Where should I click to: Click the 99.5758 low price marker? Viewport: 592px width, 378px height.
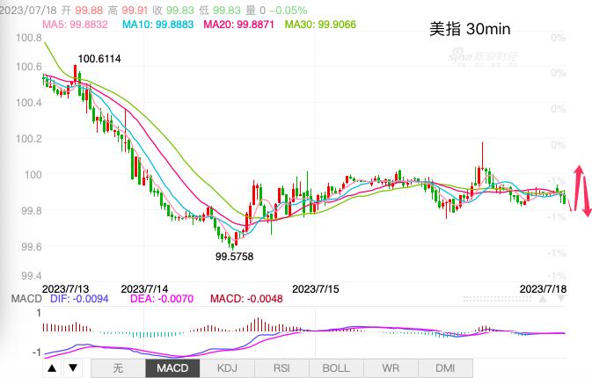[236, 257]
